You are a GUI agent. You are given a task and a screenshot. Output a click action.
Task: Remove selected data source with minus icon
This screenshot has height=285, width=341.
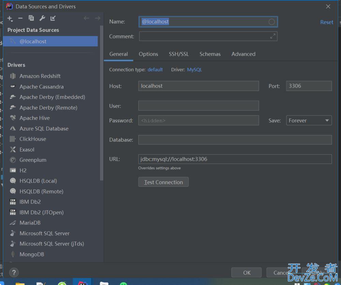20,18
